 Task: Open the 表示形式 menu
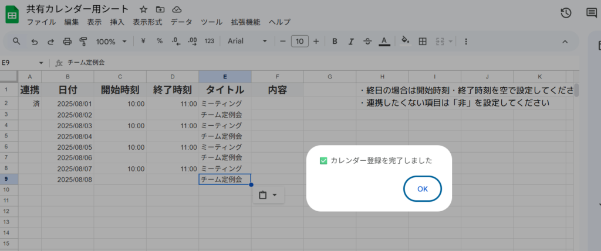[147, 22]
